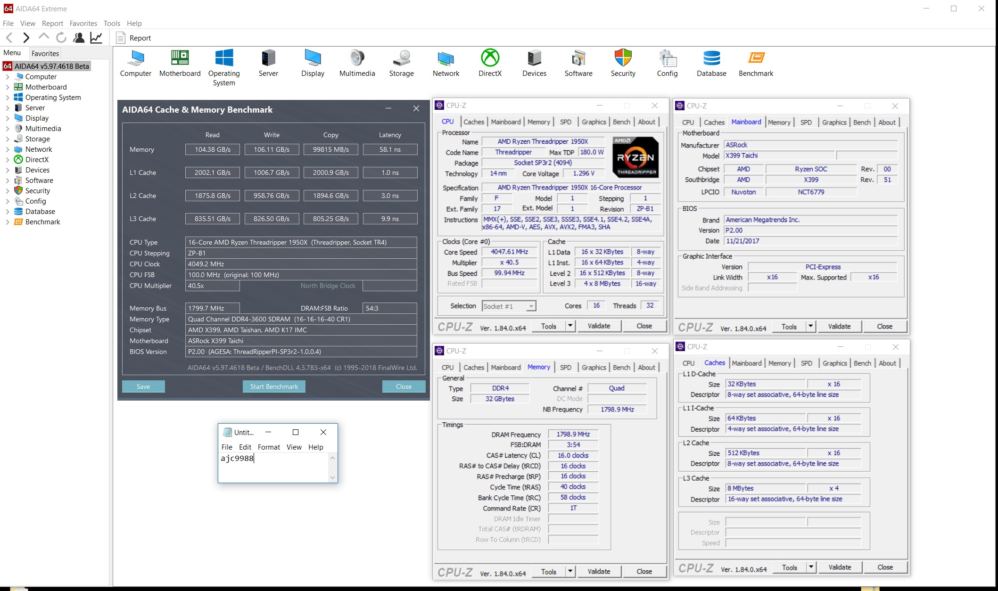The height and width of the screenshot is (591, 998).
Task: Click in the Notepad text area
Action: tap(273, 467)
